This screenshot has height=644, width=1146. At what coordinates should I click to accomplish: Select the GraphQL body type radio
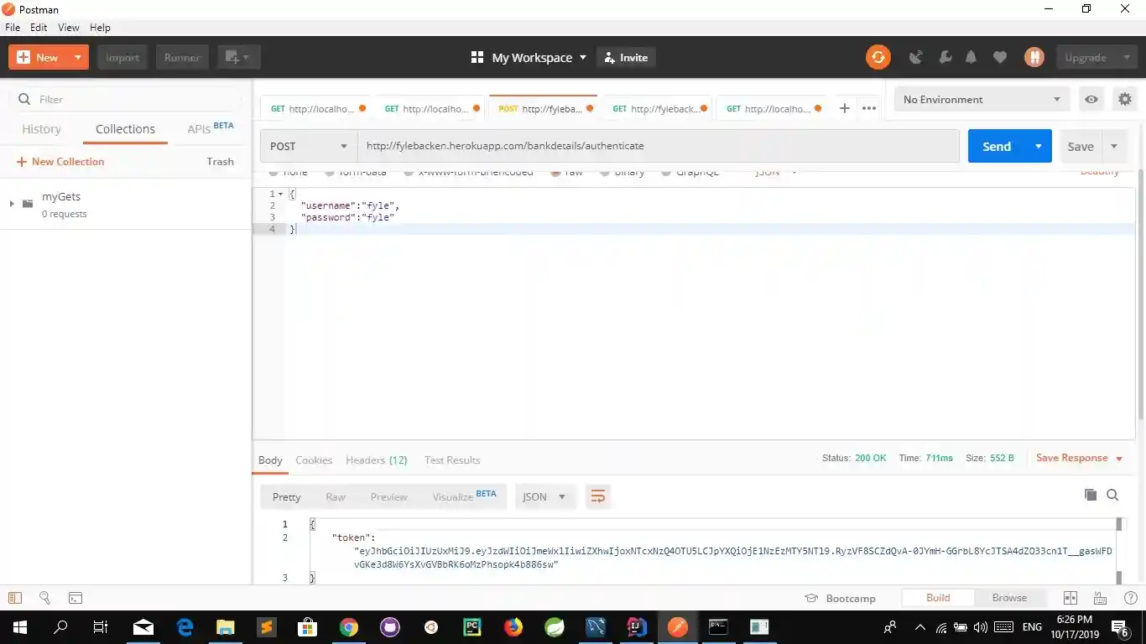(x=667, y=173)
